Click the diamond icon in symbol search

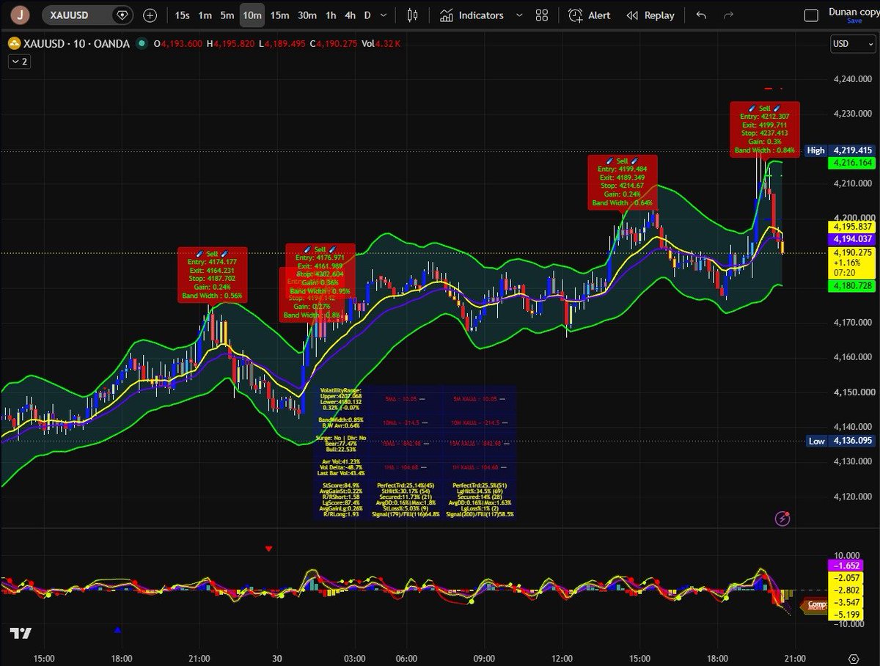tap(122, 15)
